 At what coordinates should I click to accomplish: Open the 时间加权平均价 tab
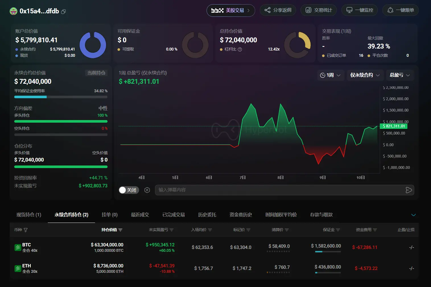click(x=281, y=215)
